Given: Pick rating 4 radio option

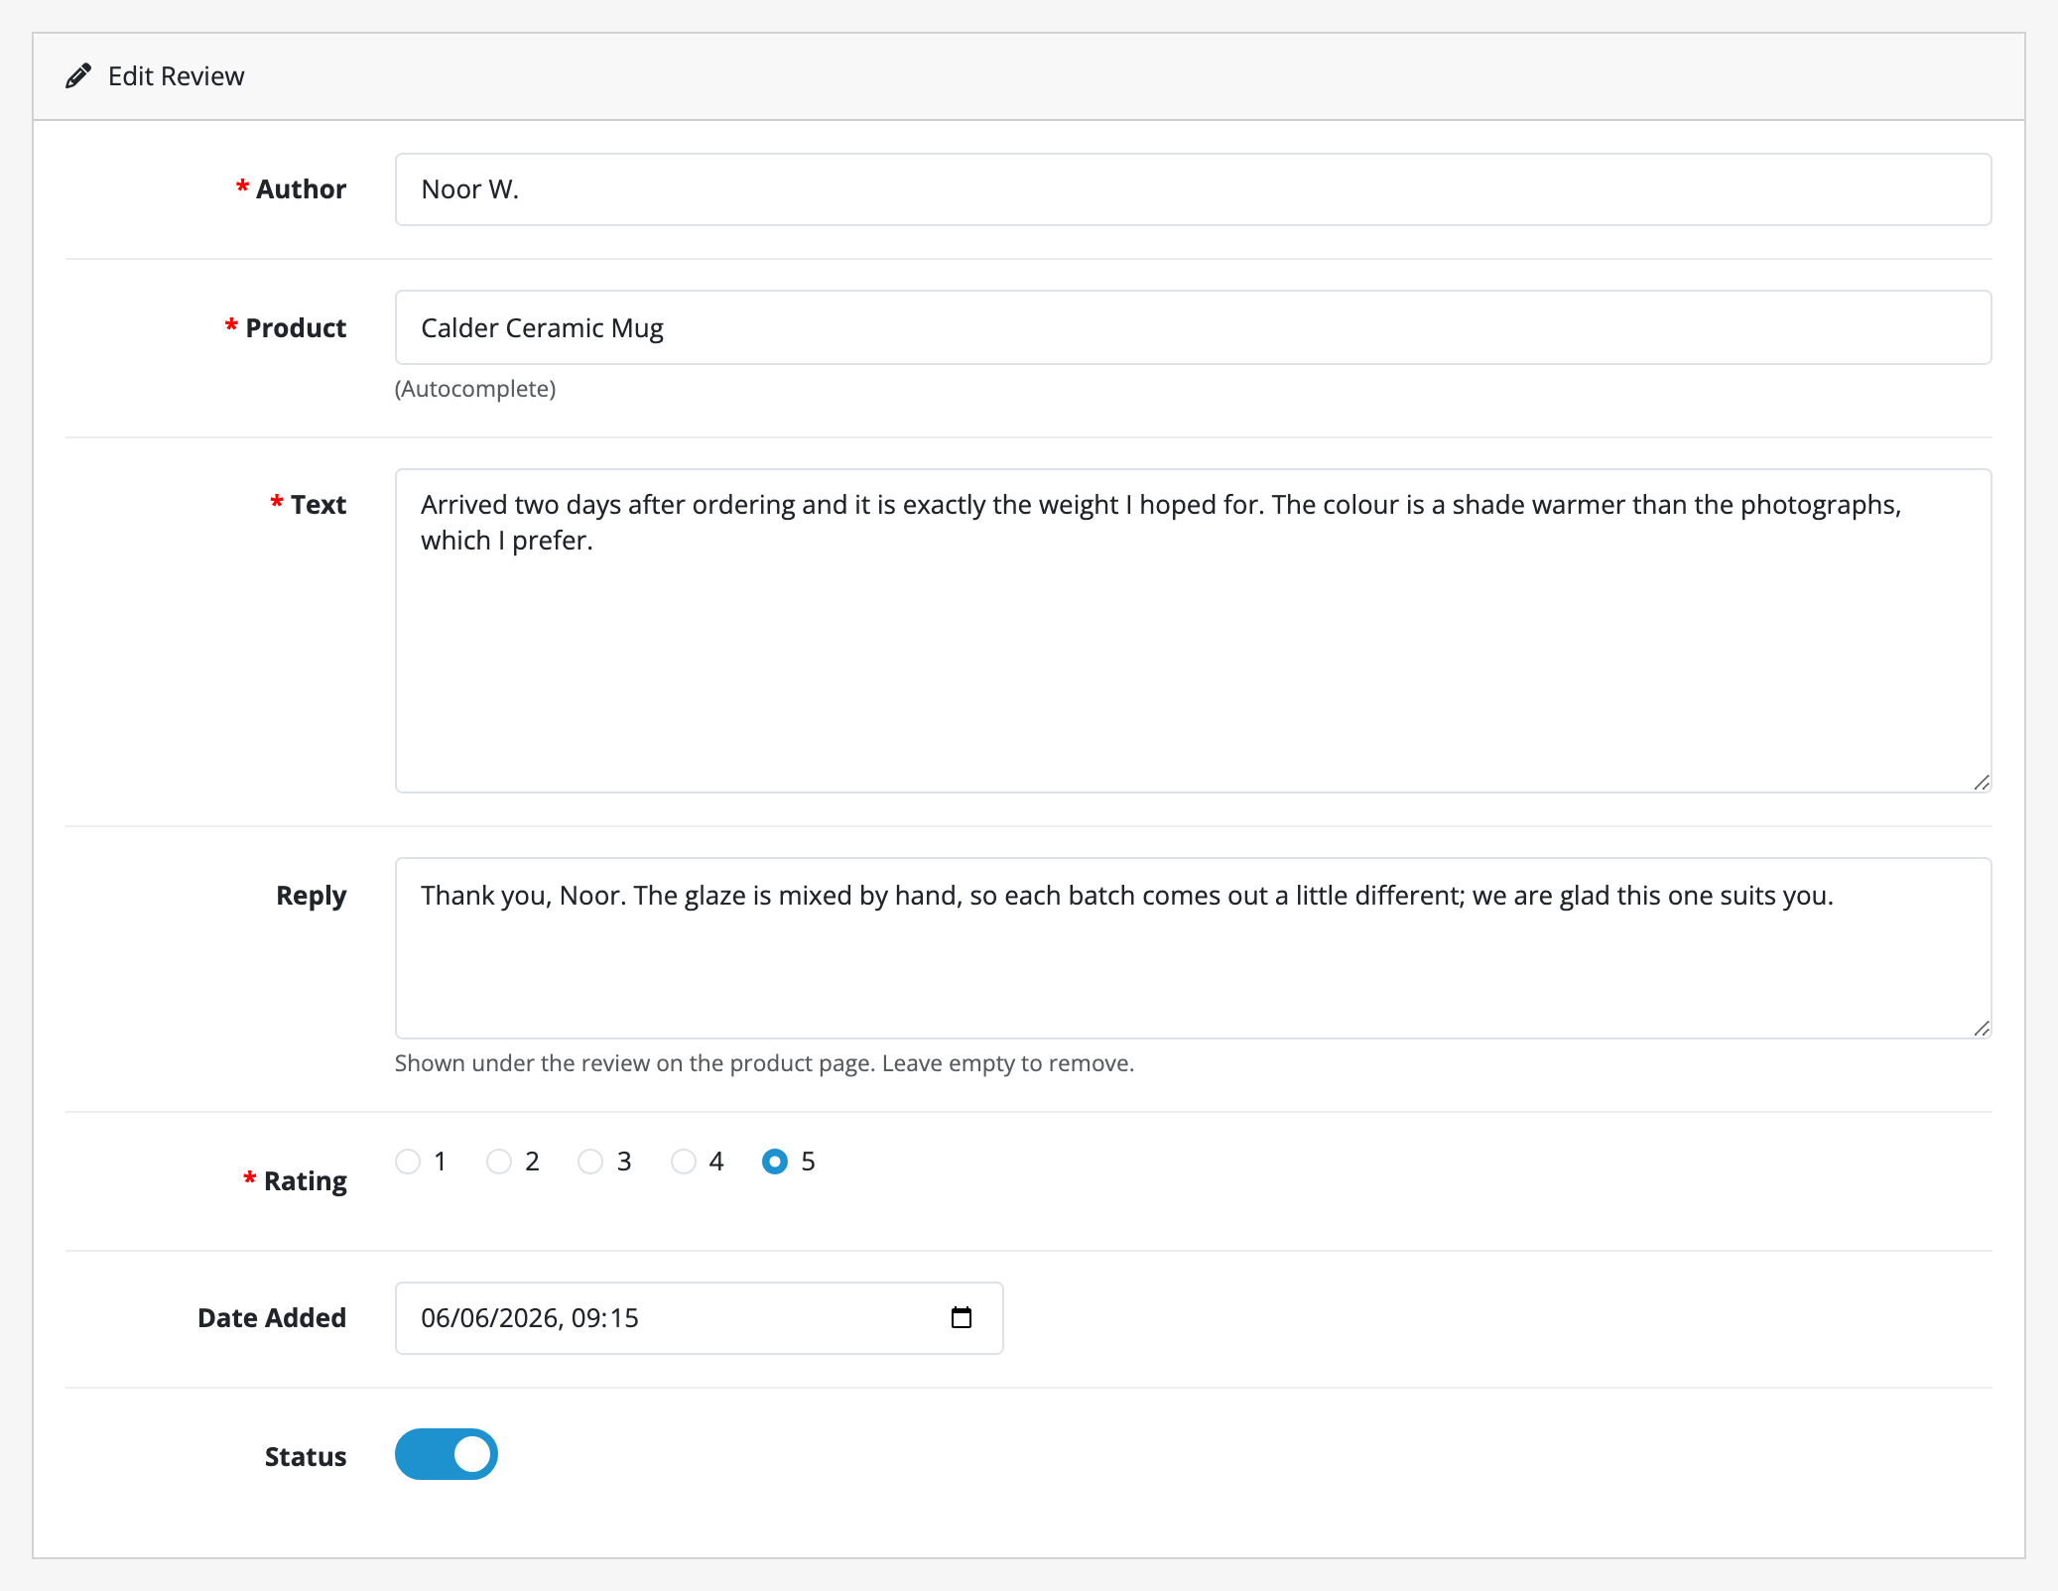Looking at the screenshot, I should click(684, 1162).
